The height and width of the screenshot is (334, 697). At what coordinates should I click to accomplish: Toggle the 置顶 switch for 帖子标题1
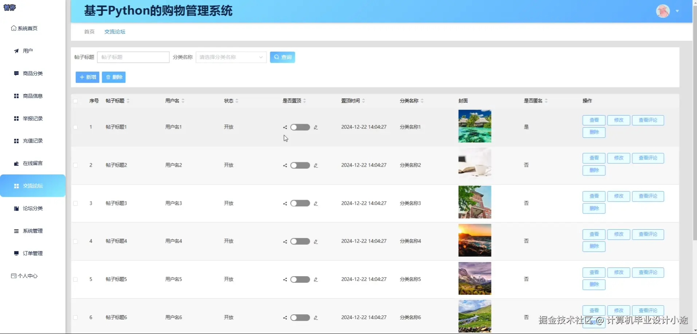pos(300,127)
